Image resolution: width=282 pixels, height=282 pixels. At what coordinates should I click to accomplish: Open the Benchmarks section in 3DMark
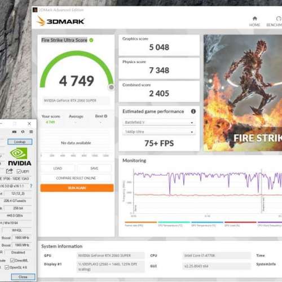pyautogui.click(x=274, y=21)
